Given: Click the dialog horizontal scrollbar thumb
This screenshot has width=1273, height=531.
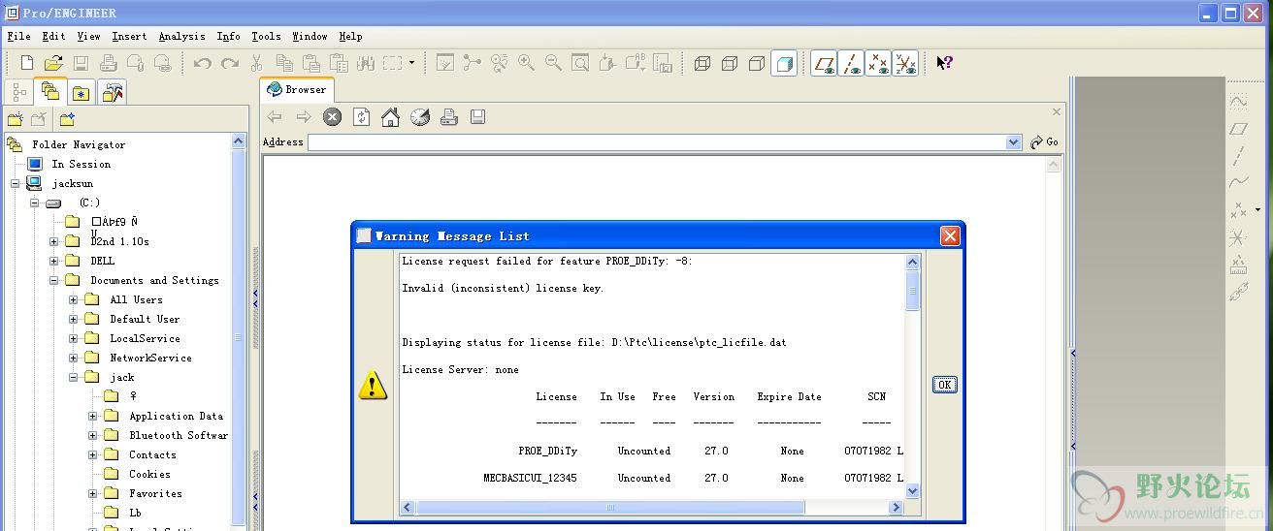Looking at the screenshot, I should coord(610,507).
